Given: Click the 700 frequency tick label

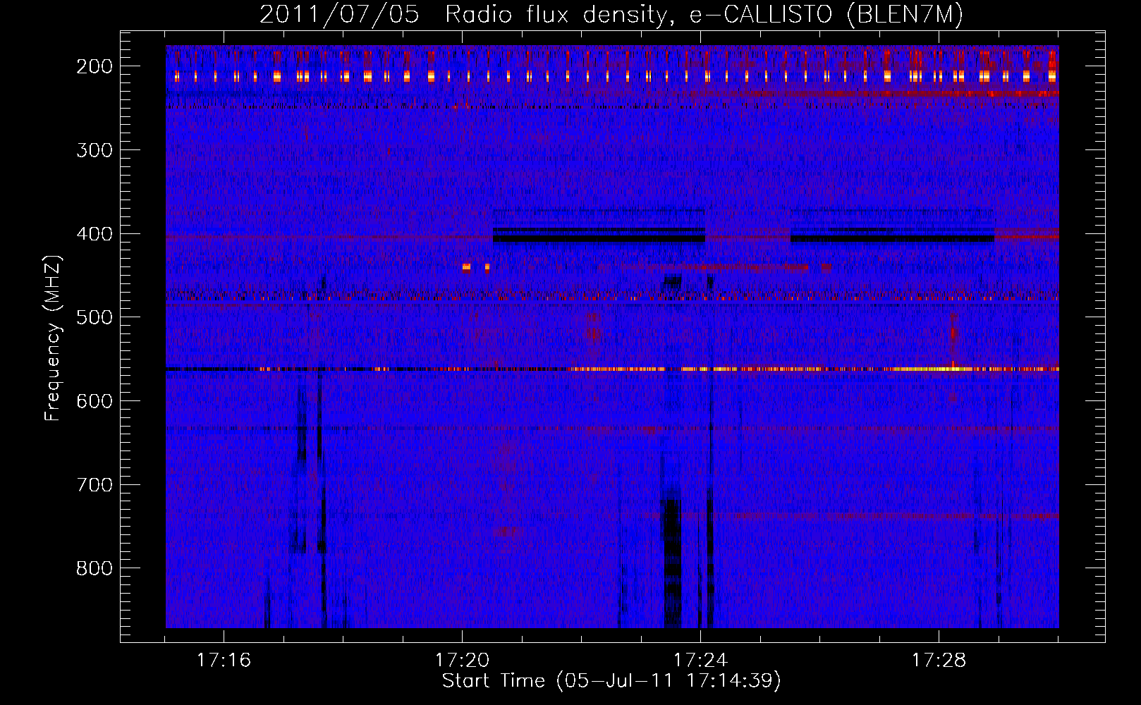Looking at the screenshot, I should coord(94,485).
